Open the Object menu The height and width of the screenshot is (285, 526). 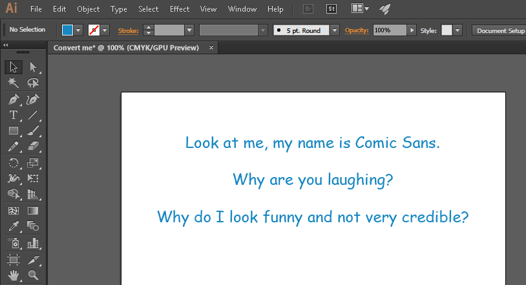(89, 9)
